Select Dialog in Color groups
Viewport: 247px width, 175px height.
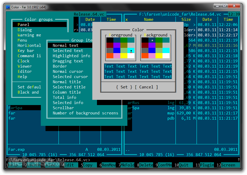click(25, 30)
